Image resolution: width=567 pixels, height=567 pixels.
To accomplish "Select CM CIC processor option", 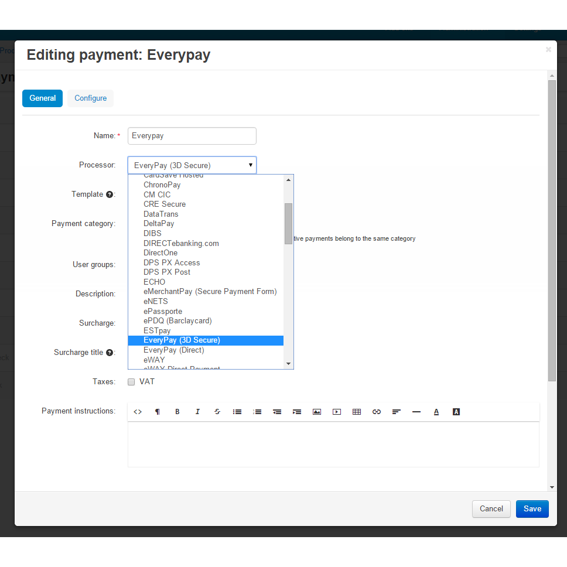I will tap(206, 194).
